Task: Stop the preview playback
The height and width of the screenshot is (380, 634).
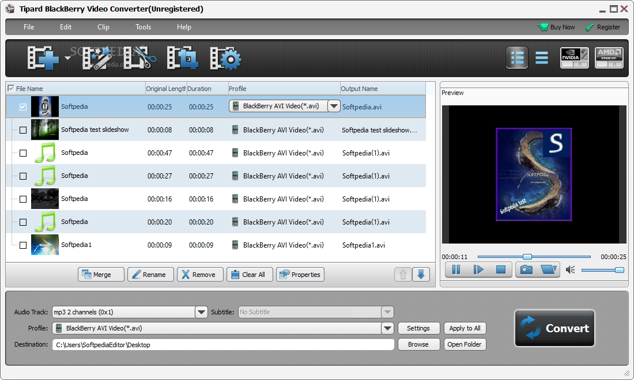Action: pos(500,269)
